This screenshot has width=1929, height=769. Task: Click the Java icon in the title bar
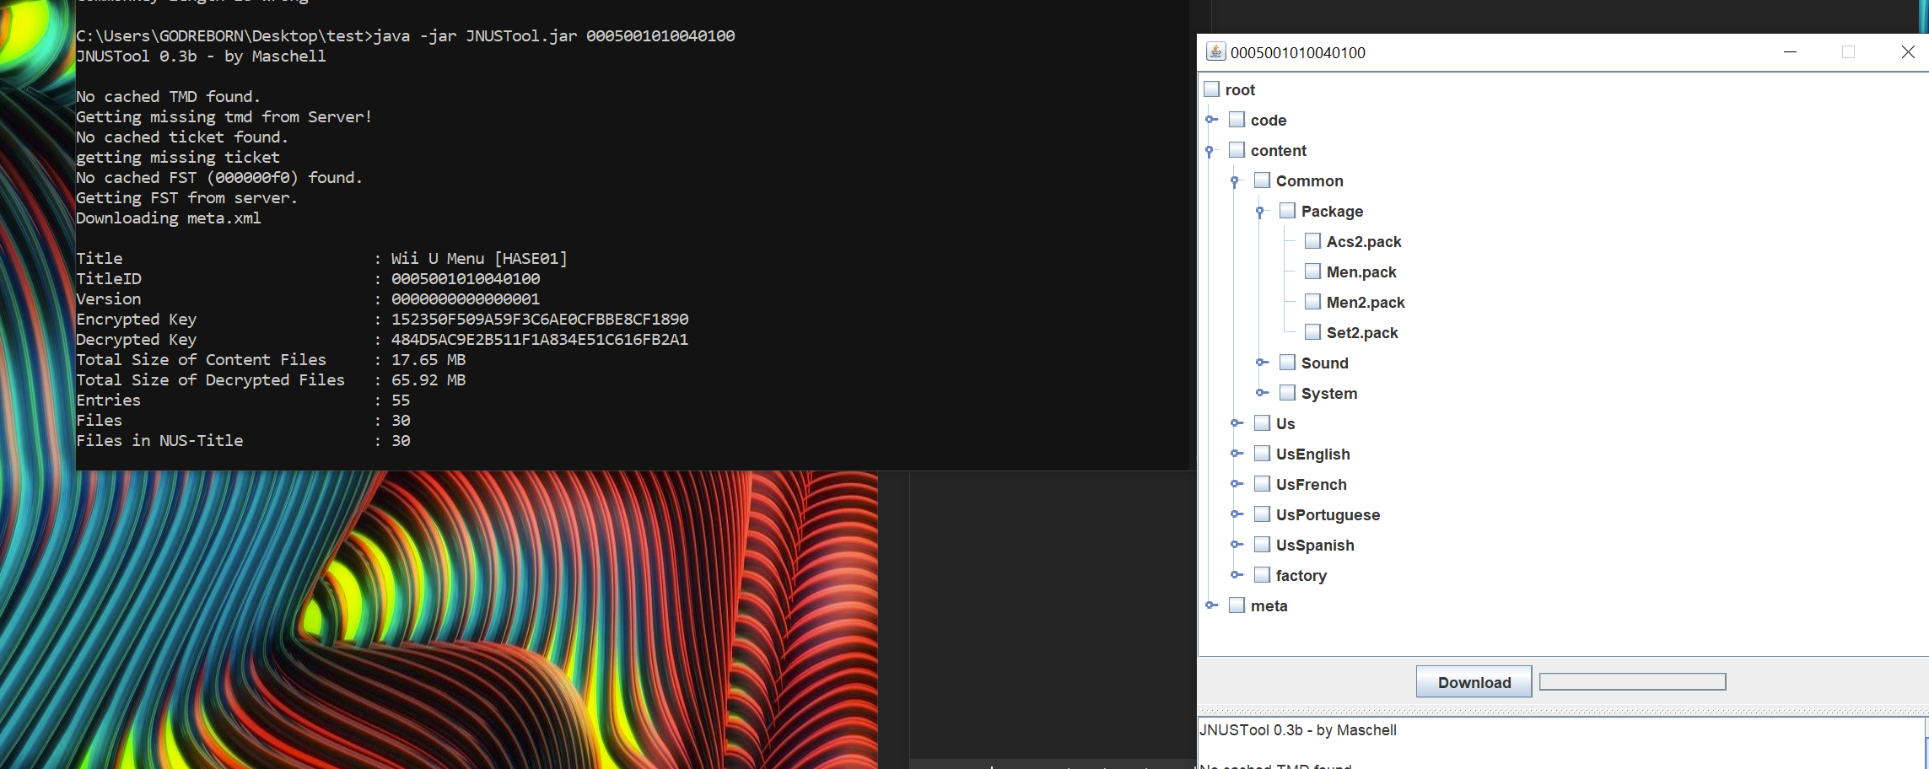[1215, 51]
